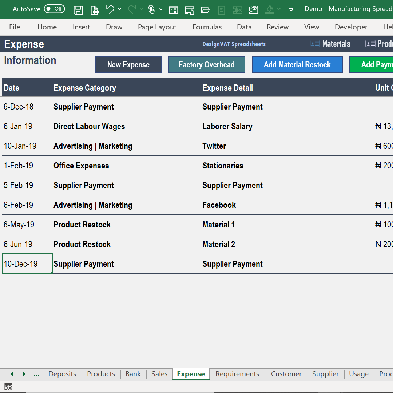Switch to the Formulas ribbon tab
The image size is (393, 393).
tap(207, 27)
